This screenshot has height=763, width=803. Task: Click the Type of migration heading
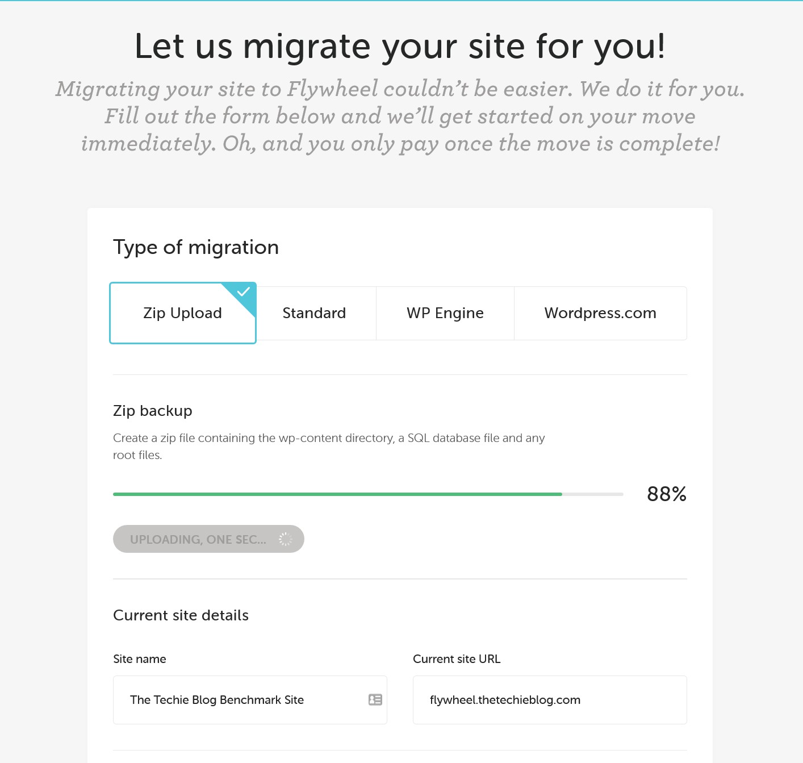pos(196,248)
